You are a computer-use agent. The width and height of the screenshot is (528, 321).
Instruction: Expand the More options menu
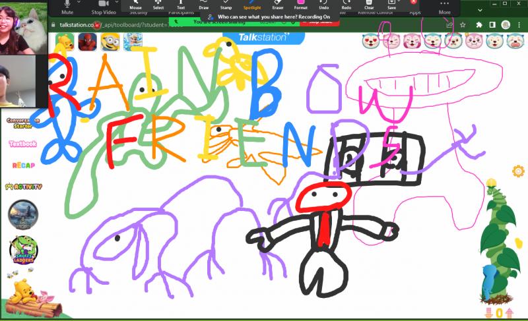pyautogui.click(x=445, y=7)
